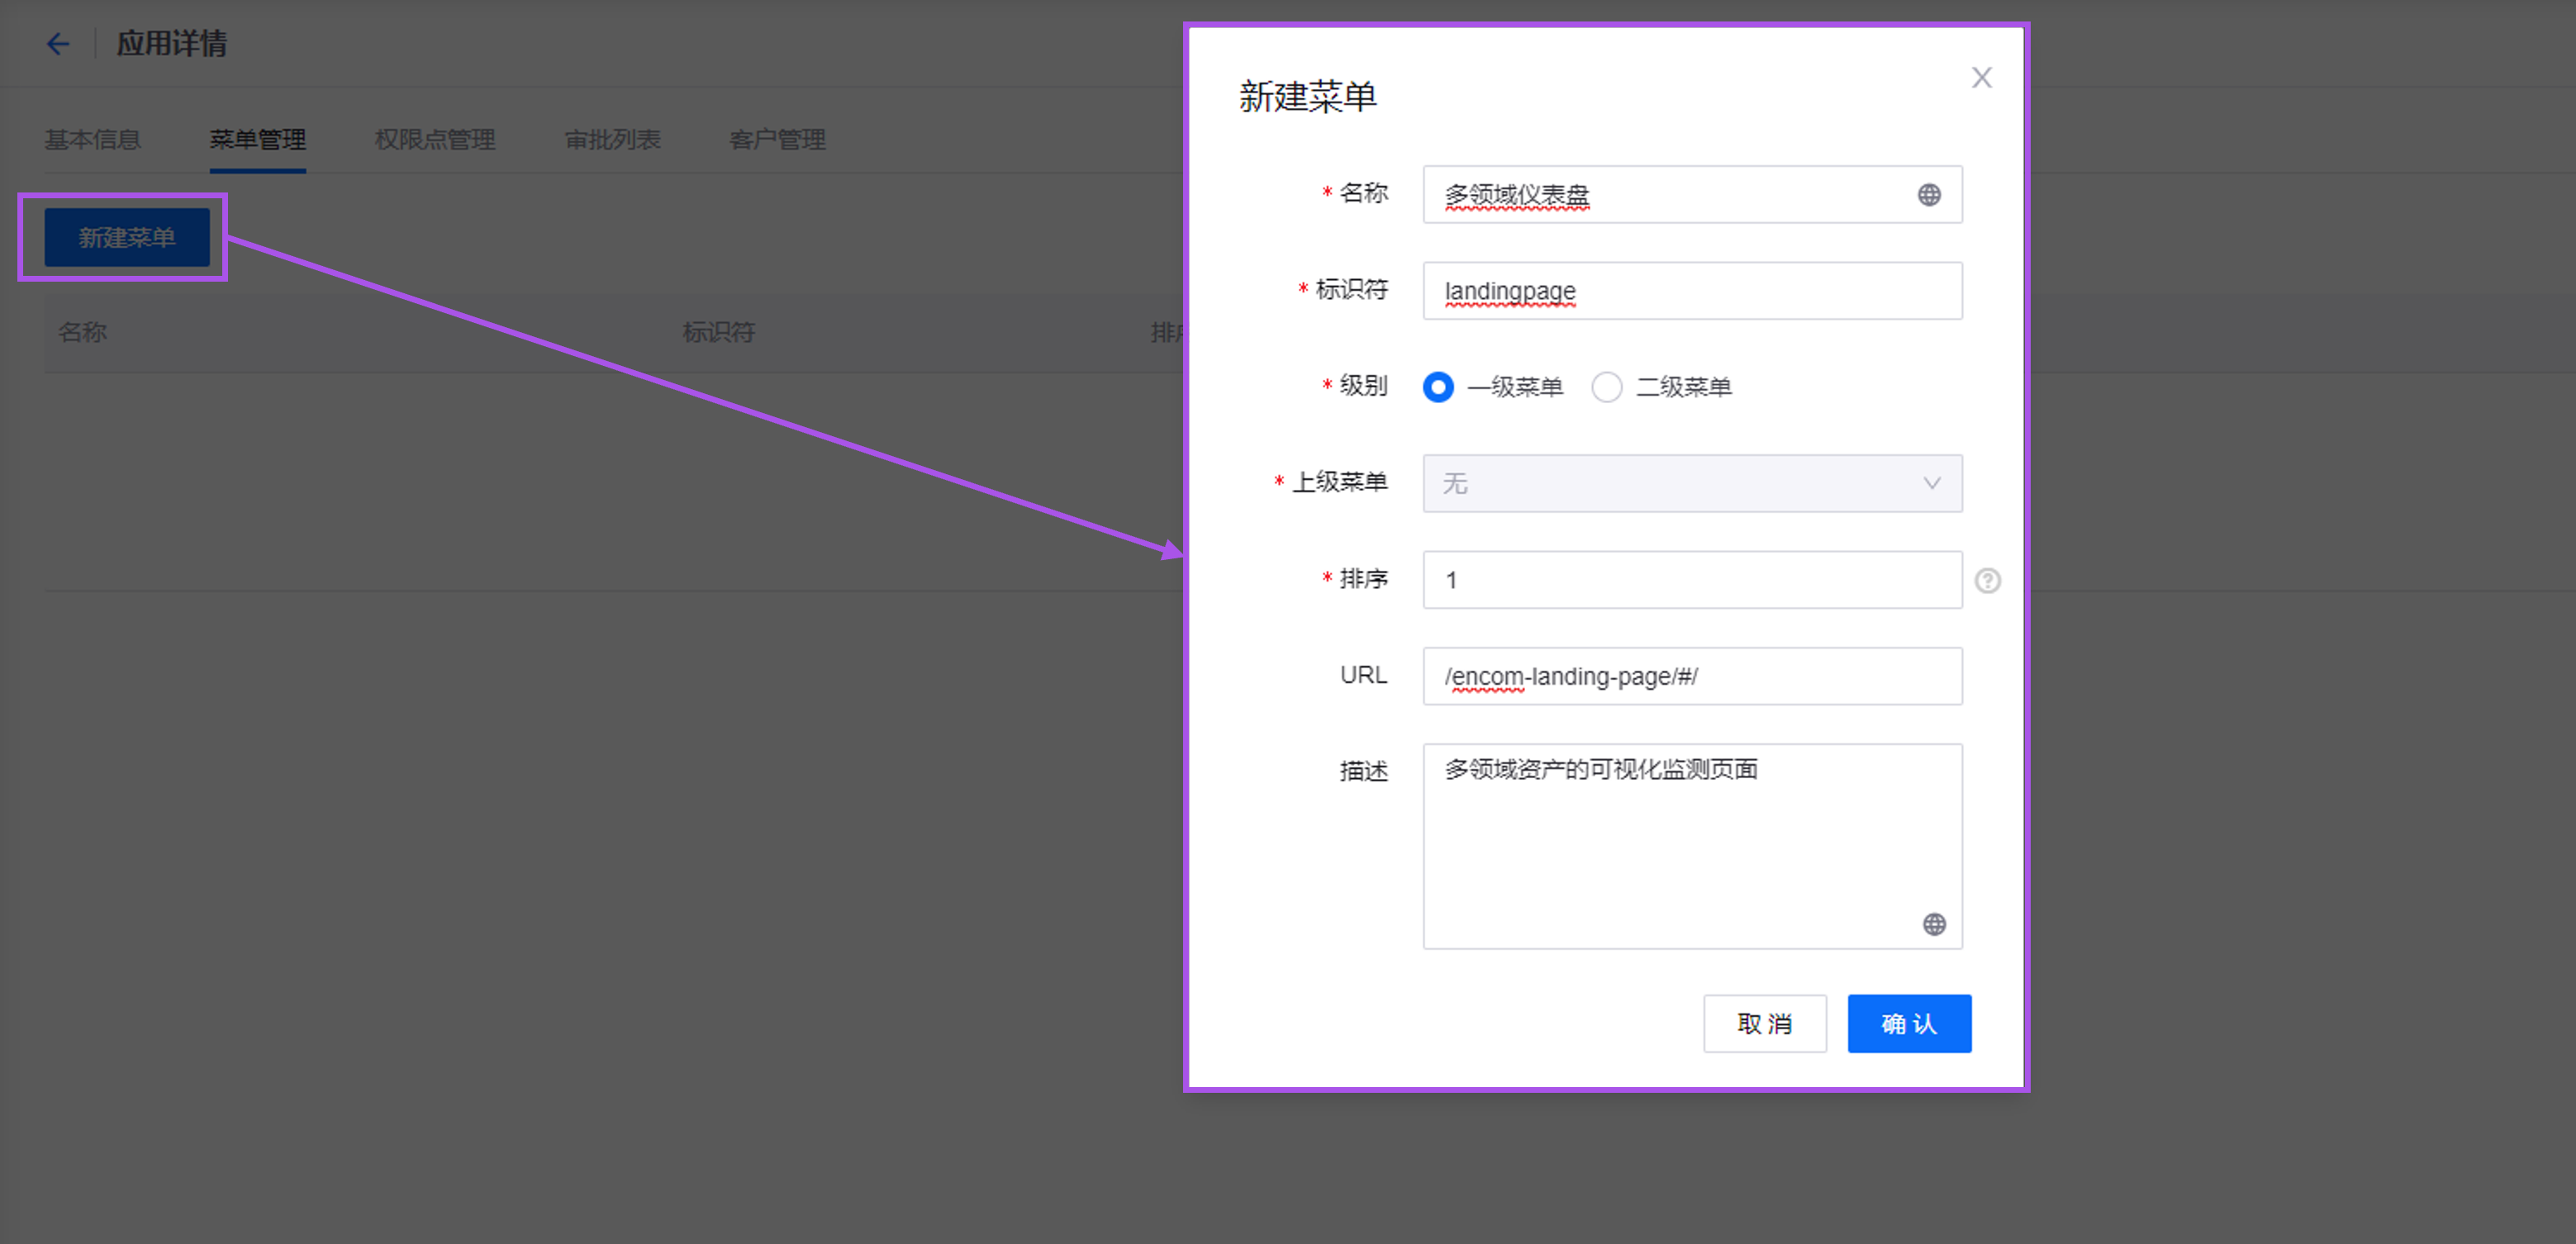Viewport: 2576px width, 1244px height.
Task: Click globe icon in 描述 textarea
Action: [1934, 924]
